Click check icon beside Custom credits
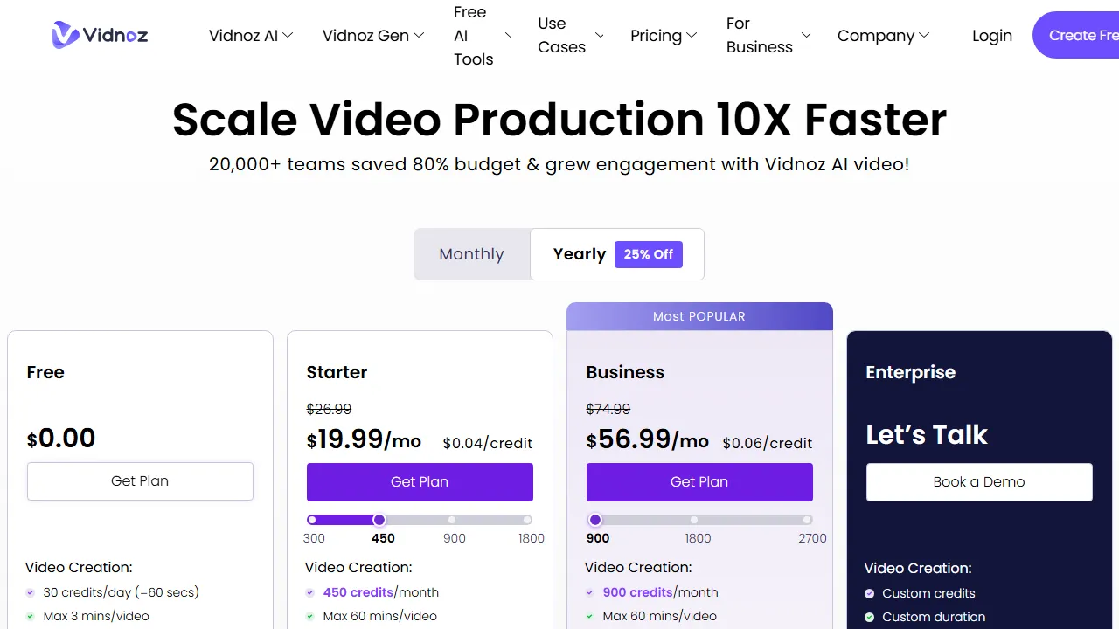Viewport: 1119px width, 629px height. pyautogui.click(x=870, y=593)
